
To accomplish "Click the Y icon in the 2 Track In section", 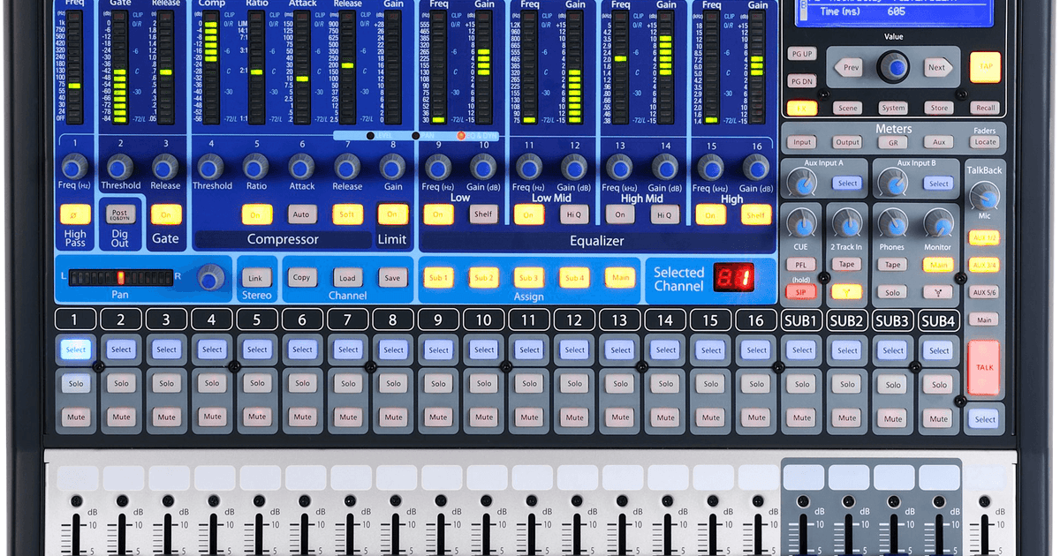I will point(846,292).
